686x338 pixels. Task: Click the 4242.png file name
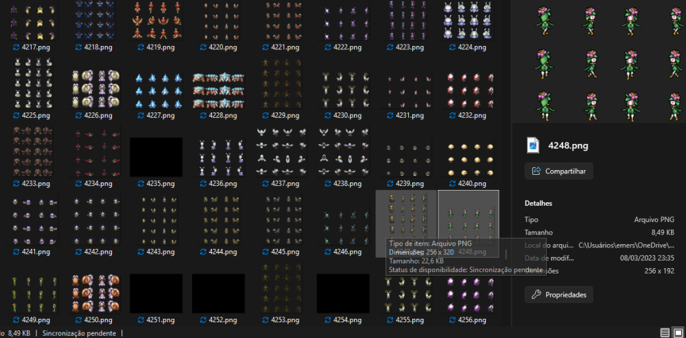click(98, 252)
